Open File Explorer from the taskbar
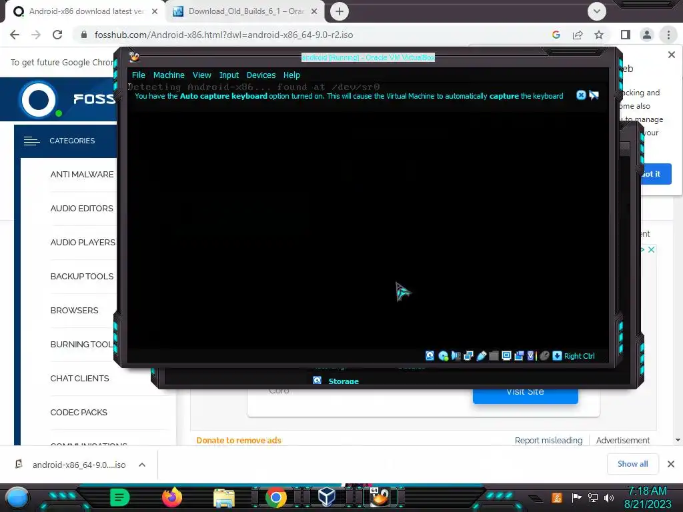Image resolution: width=683 pixels, height=512 pixels. pyautogui.click(x=224, y=497)
